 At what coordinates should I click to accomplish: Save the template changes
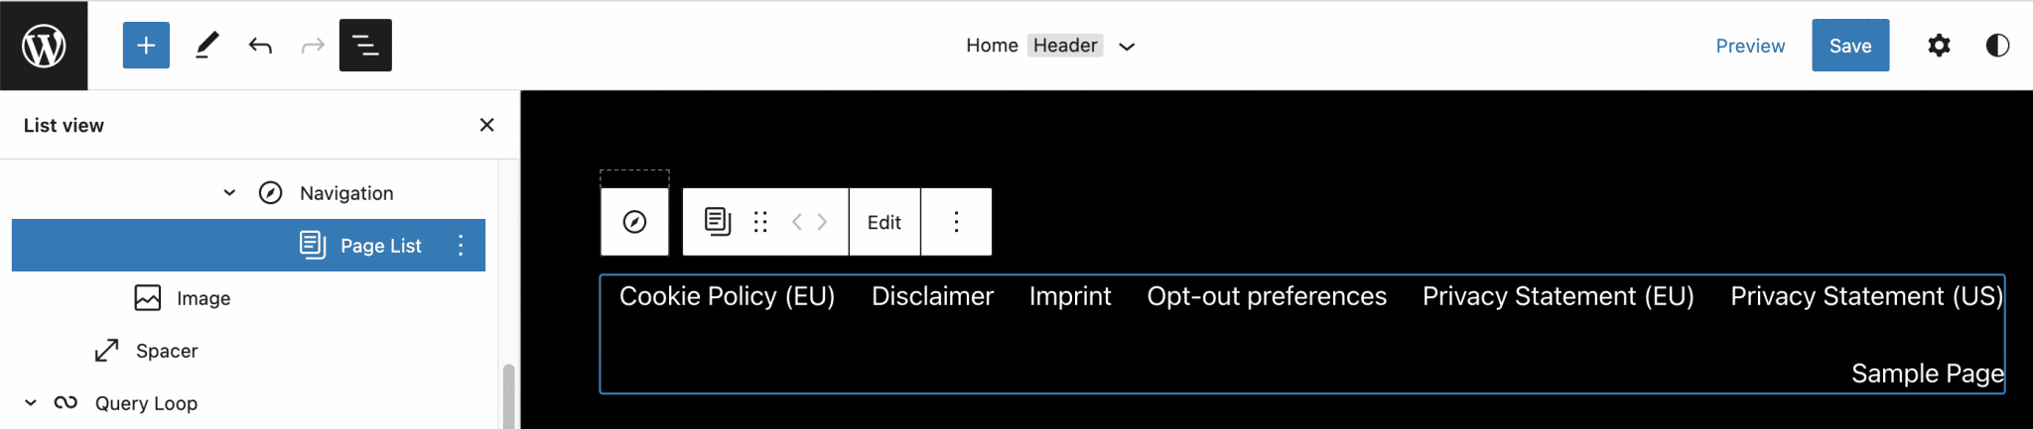pyautogui.click(x=1850, y=46)
